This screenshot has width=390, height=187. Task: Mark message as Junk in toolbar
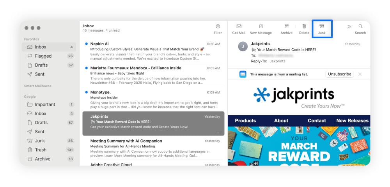pyautogui.click(x=322, y=26)
